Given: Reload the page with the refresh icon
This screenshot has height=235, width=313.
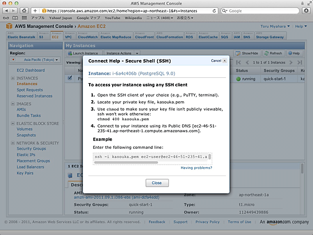Looking at the screenshot, I should [x=214, y=11].
